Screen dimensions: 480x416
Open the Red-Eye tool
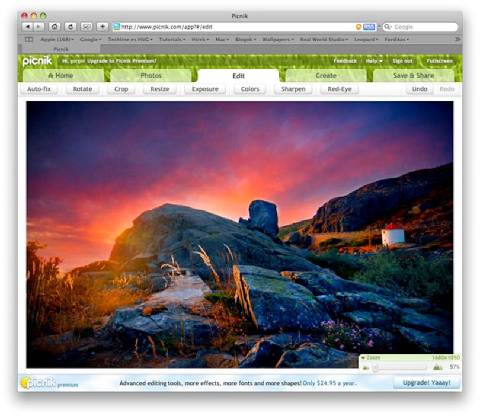coord(339,89)
